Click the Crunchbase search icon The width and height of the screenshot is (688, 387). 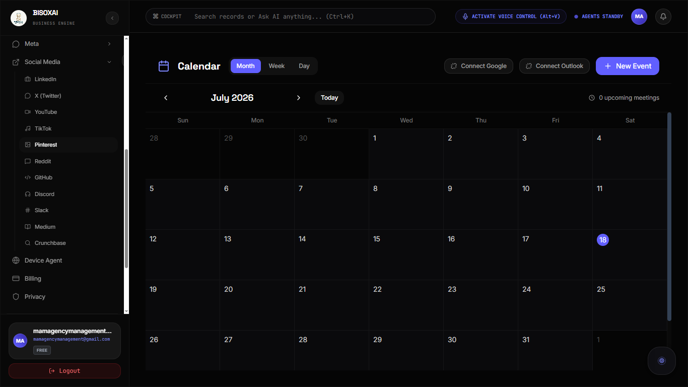(x=28, y=243)
